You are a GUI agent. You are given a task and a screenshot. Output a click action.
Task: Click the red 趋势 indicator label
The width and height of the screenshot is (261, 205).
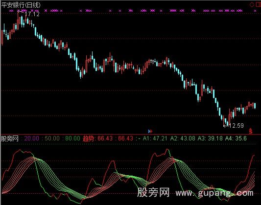pyautogui.click(x=88, y=138)
